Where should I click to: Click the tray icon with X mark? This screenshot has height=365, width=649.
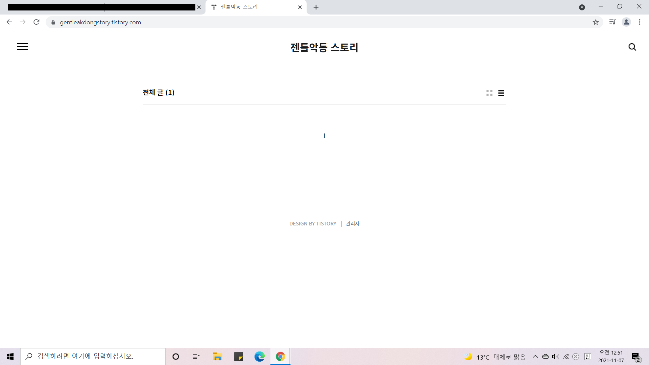576,357
